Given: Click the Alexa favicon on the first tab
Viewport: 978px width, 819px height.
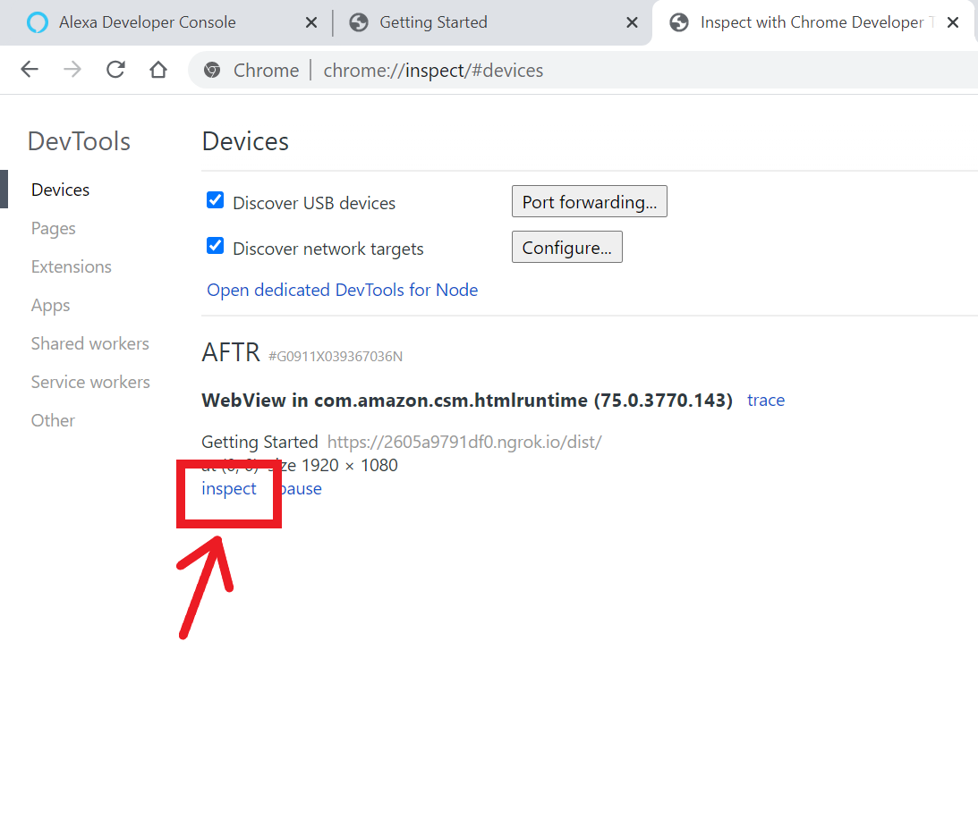Looking at the screenshot, I should coord(36,21).
